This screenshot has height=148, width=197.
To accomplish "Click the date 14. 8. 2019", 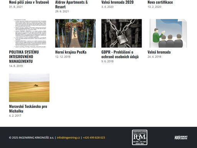I will coord(16,66).
